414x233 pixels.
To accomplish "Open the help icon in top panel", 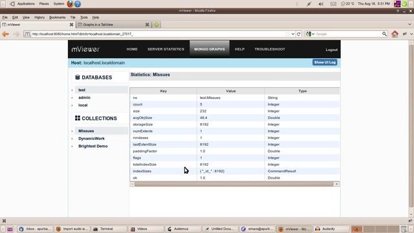I will click(x=78, y=4).
